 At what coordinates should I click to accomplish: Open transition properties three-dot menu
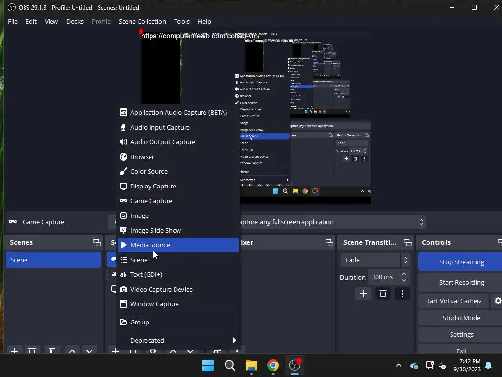point(402,294)
